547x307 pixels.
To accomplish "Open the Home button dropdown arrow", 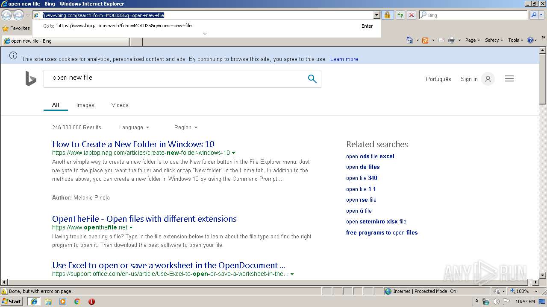I will pyautogui.click(x=417, y=40).
